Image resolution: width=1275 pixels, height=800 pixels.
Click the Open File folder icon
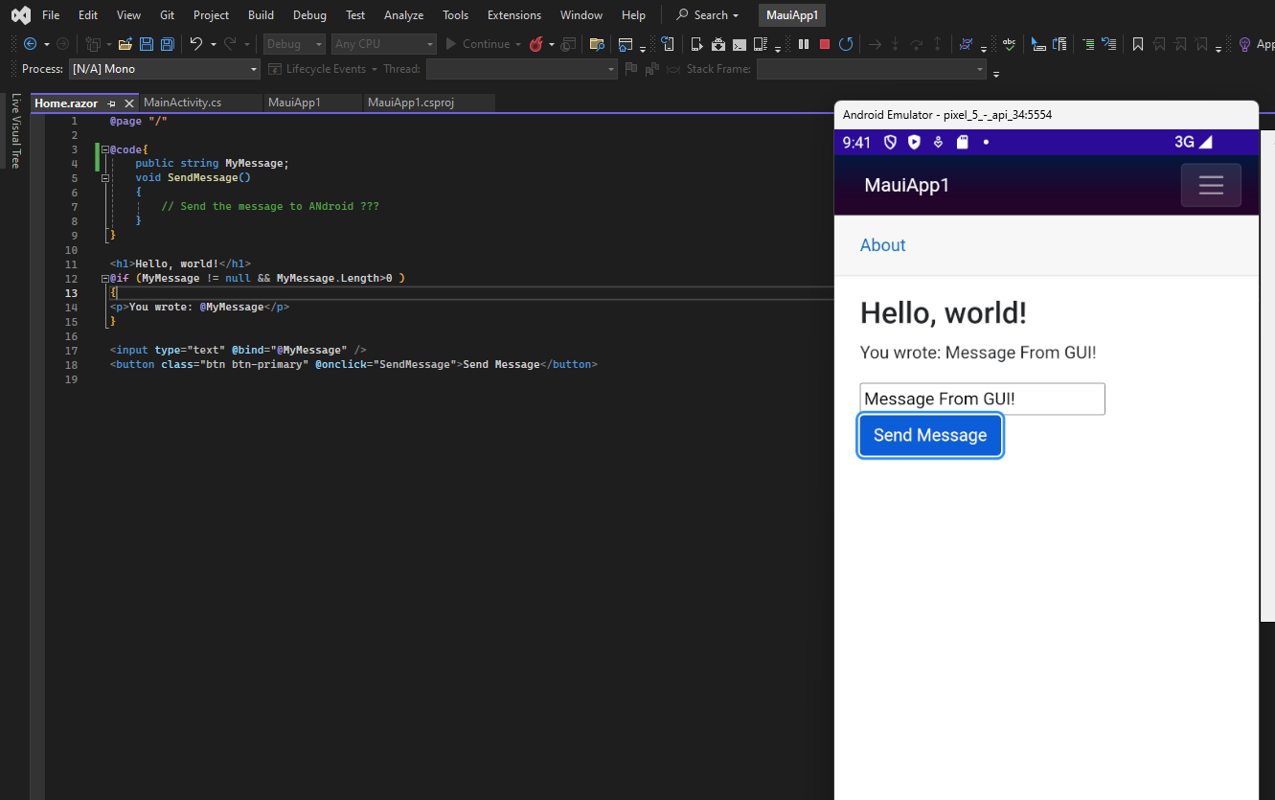[x=125, y=44]
